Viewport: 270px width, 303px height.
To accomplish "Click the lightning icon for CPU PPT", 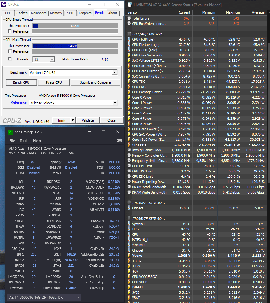I will point(129,145).
